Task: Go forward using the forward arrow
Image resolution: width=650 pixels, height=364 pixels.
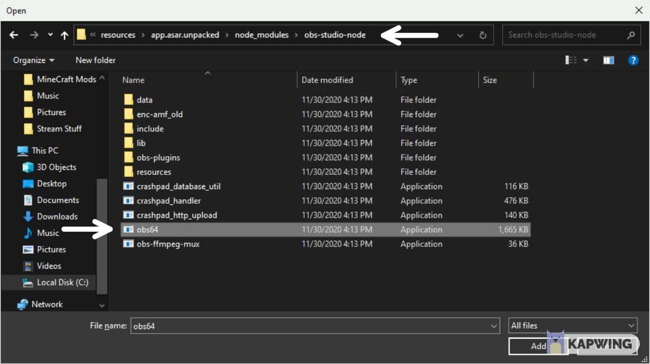Action: [34, 35]
